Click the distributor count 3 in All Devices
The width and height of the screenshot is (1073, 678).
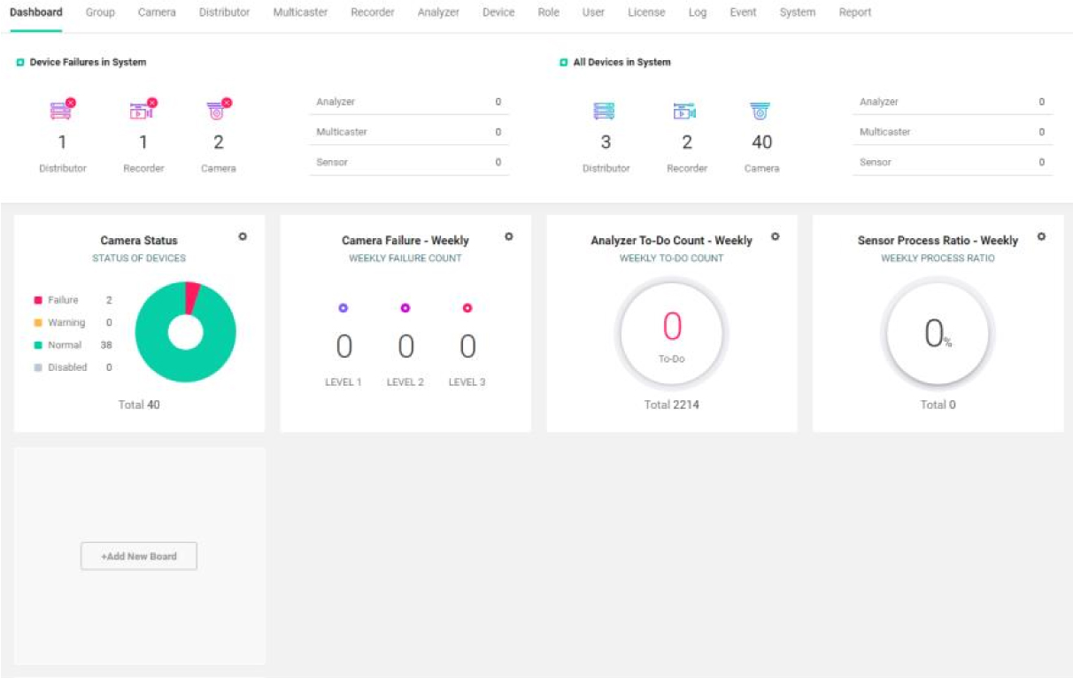[x=606, y=143]
